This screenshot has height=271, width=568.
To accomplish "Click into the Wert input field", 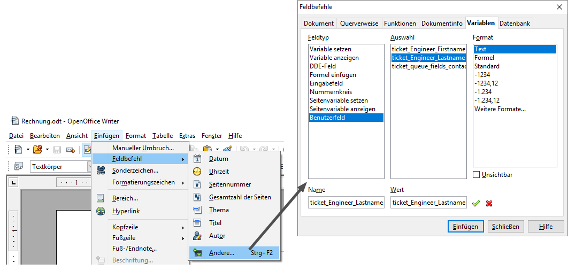I will (x=428, y=203).
